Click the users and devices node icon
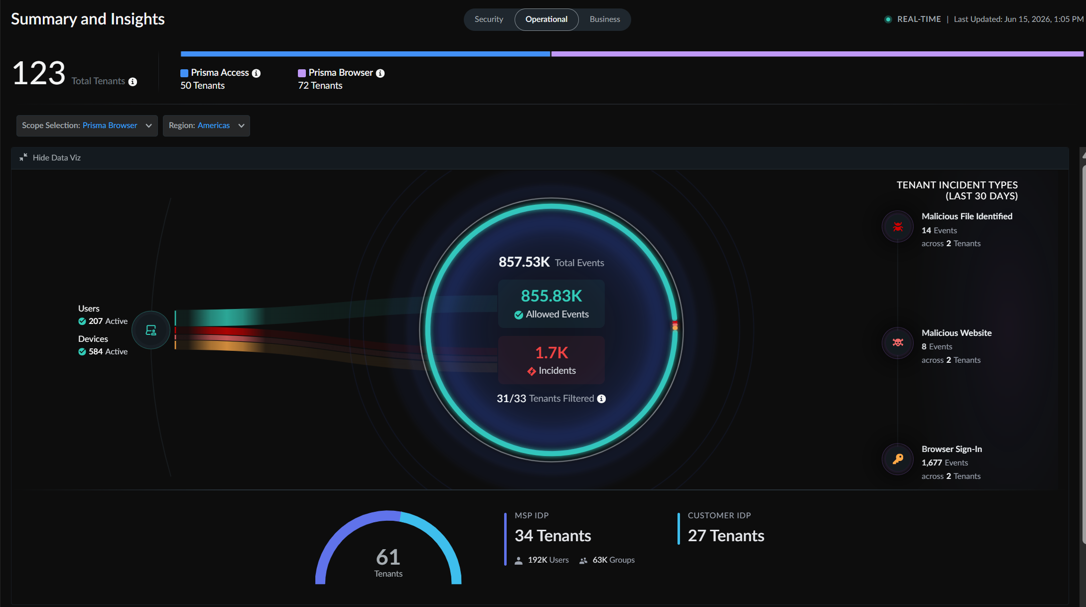 click(151, 330)
